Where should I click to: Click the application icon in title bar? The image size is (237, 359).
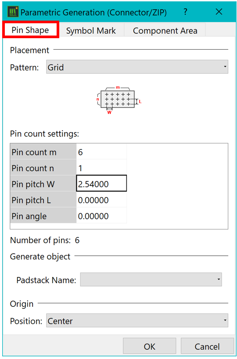(13, 12)
